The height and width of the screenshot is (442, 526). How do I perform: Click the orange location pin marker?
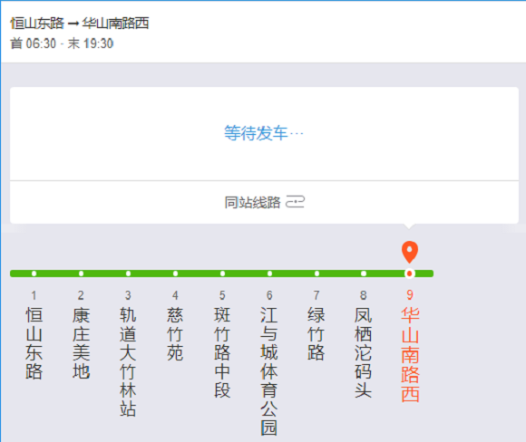[x=410, y=252]
